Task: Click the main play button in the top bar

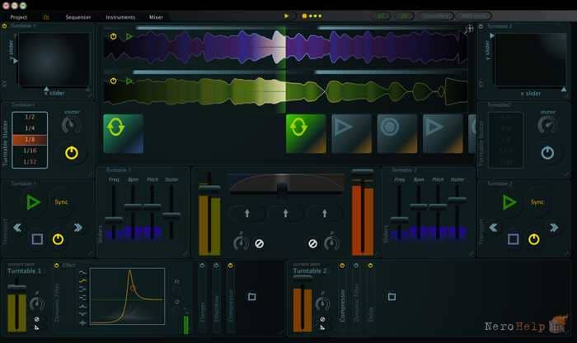Action: click(x=286, y=16)
